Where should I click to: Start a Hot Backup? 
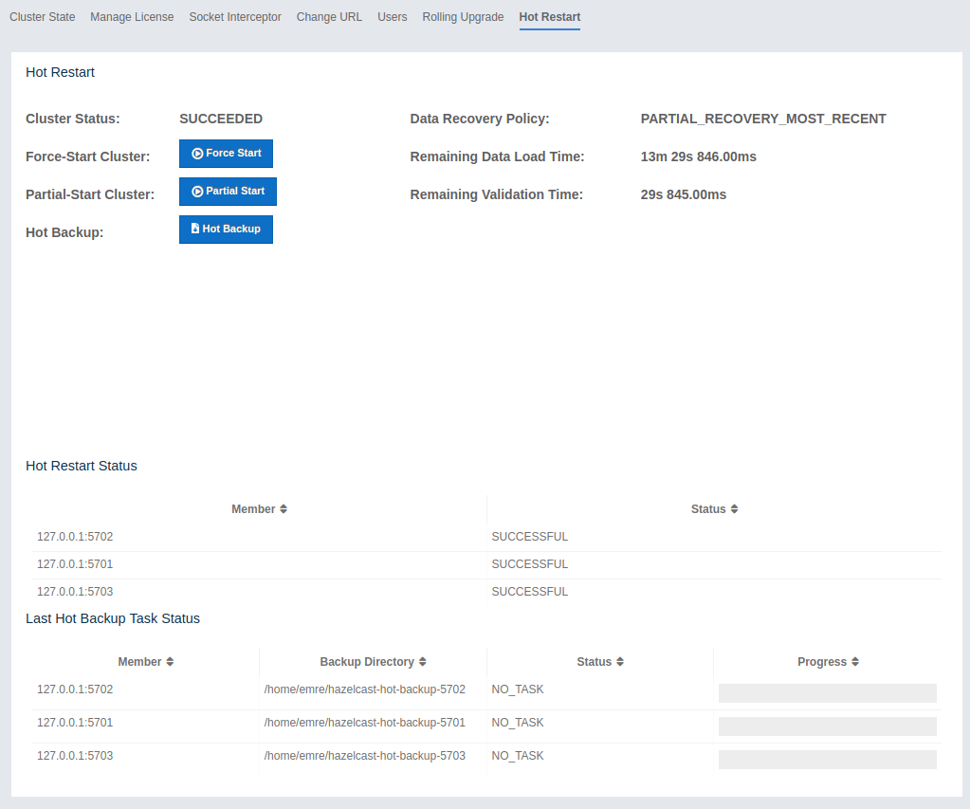pos(226,230)
